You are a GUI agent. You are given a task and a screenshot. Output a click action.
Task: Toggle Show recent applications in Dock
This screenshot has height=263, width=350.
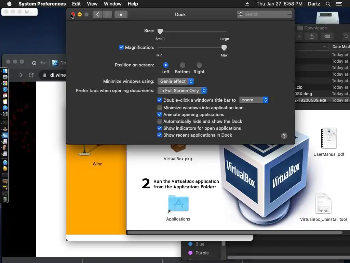pos(159,135)
